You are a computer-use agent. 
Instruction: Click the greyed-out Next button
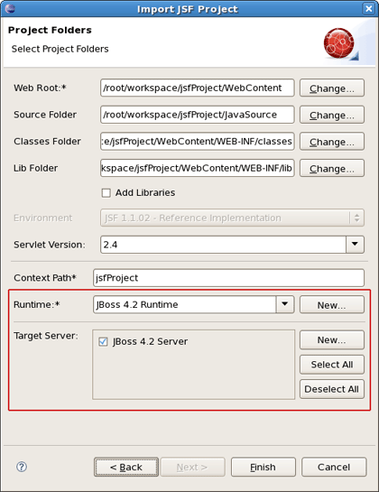pos(192,467)
